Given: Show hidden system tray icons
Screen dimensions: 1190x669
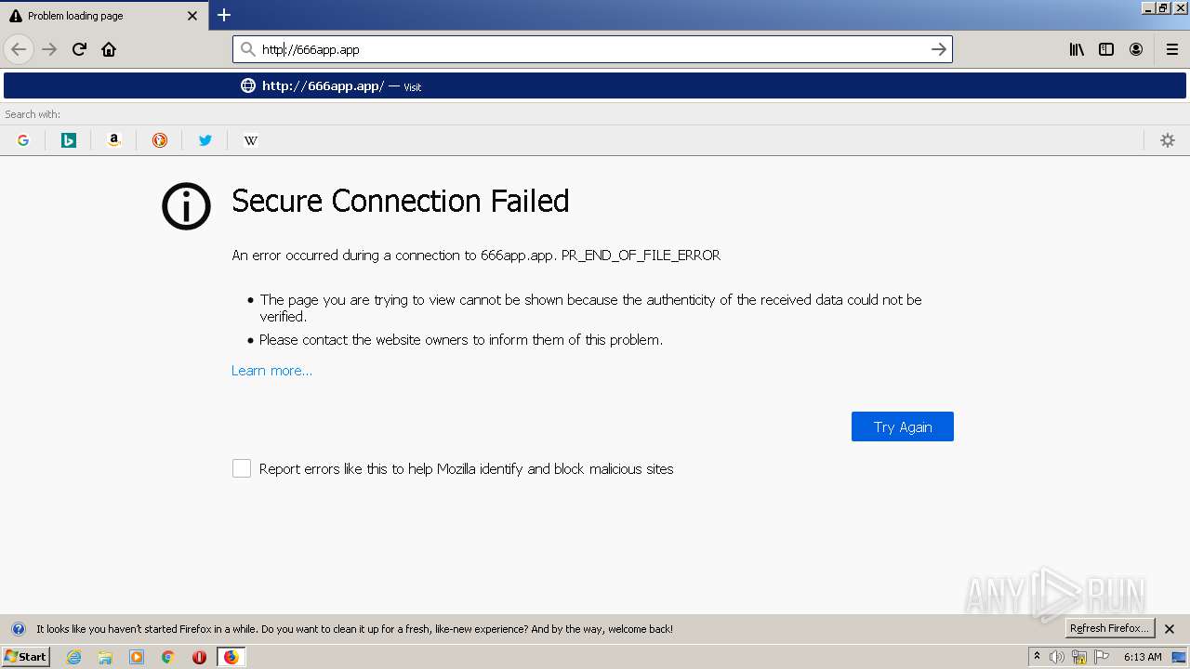Looking at the screenshot, I should 1037,657.
